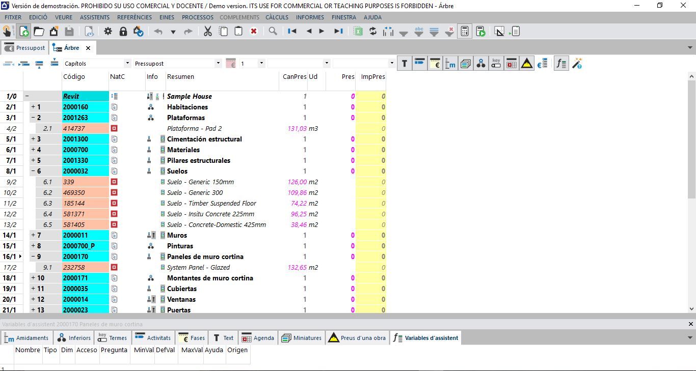Toggle the activities panel button in toolbar
696x371 pixels.
[420, 64]
